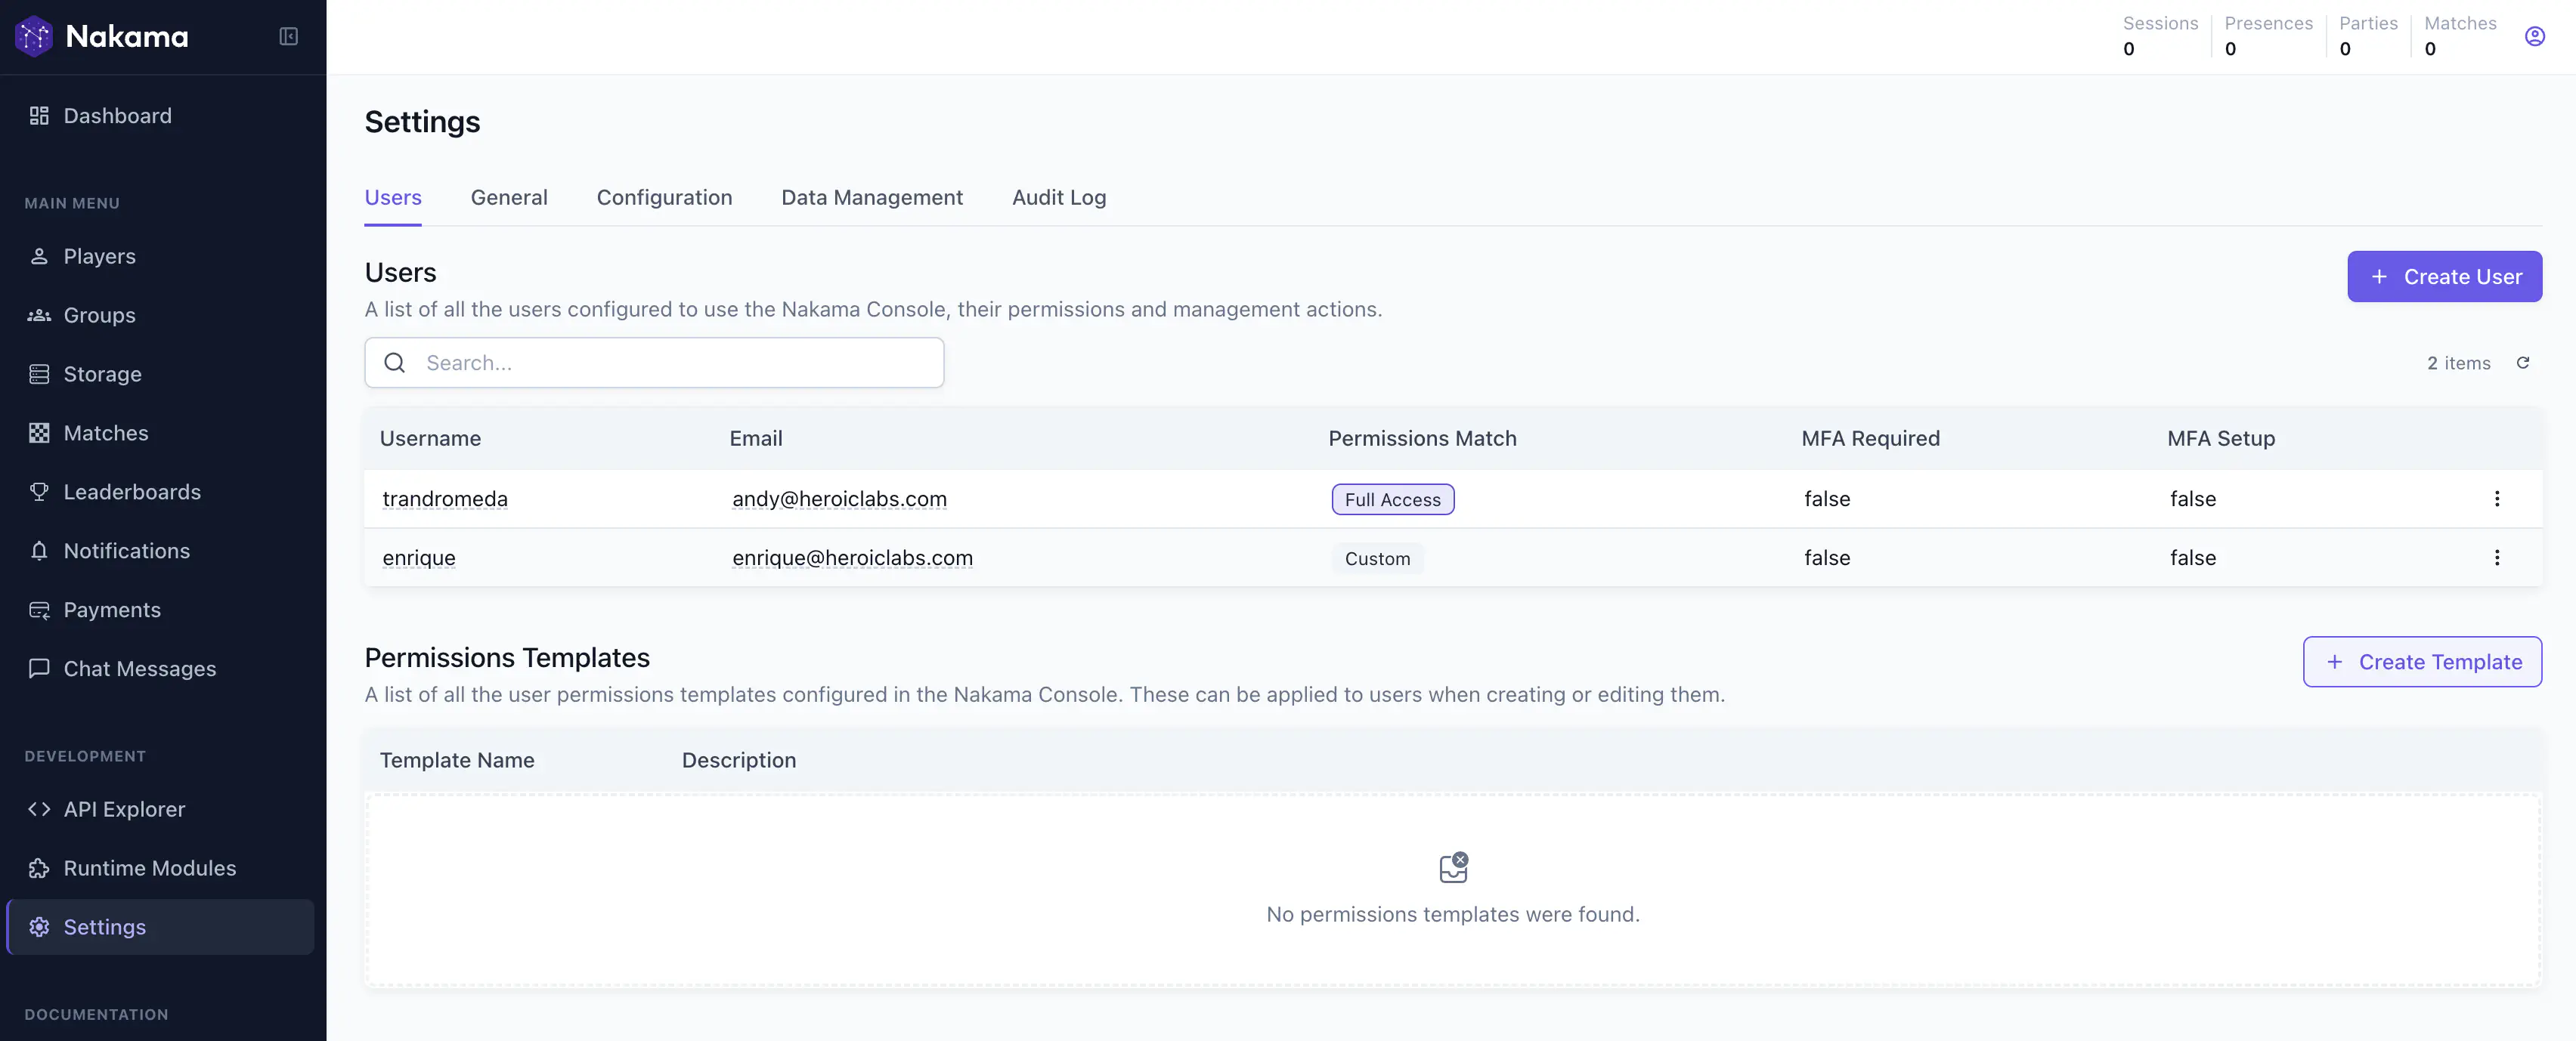2576x1041 pixels.
Task: Click the Settings gear icon
Action: (x=39, y=927)
